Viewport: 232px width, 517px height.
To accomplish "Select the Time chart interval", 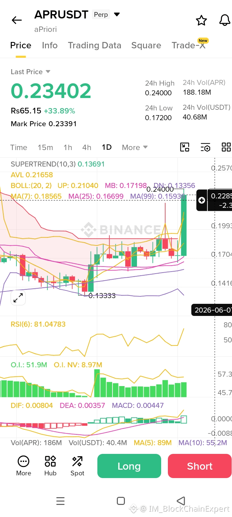I will click(x=19, y=147).
